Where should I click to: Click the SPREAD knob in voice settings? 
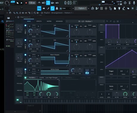tap(125, 94)
